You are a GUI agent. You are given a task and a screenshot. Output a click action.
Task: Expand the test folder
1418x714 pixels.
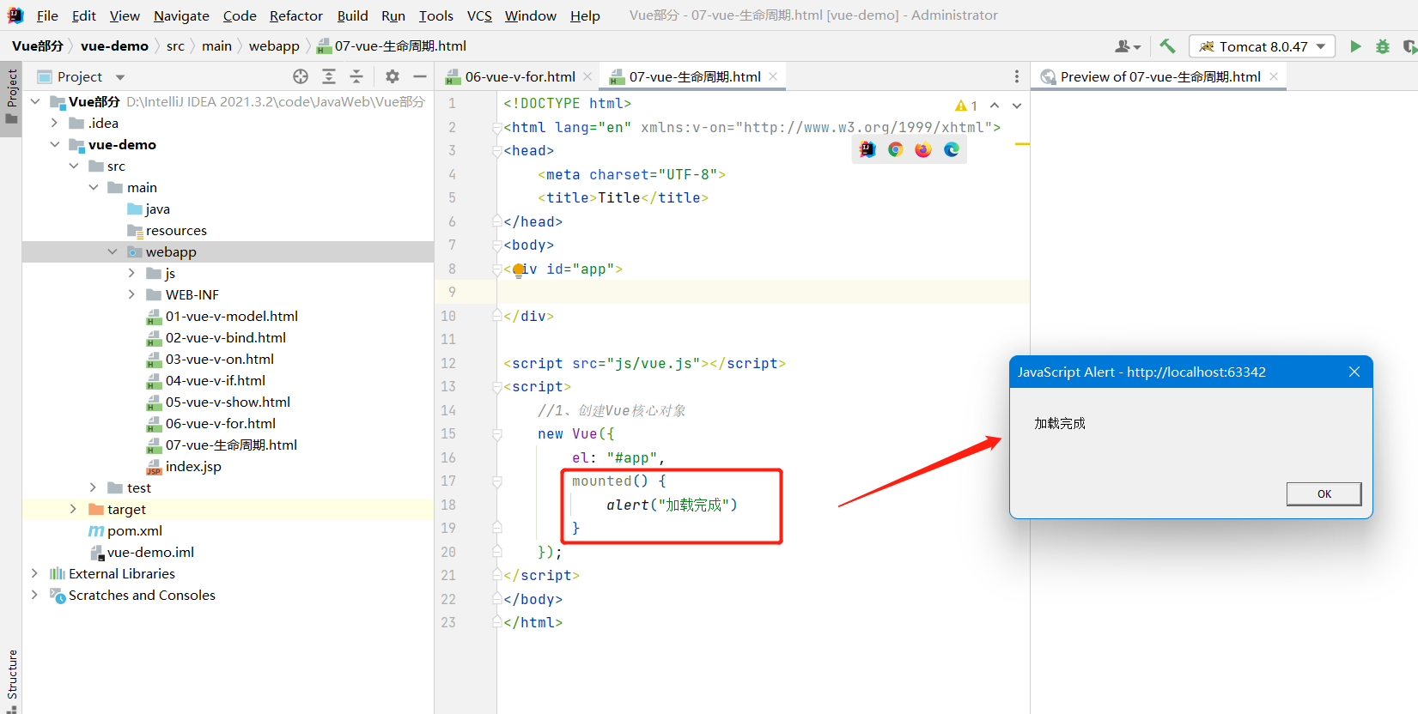93,487
